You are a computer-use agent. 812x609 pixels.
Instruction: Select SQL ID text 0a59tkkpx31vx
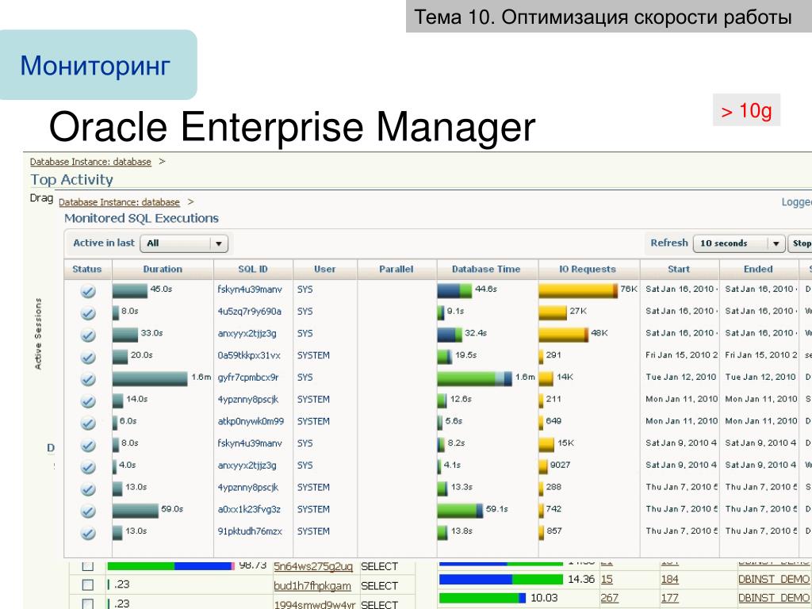(249, 355)
